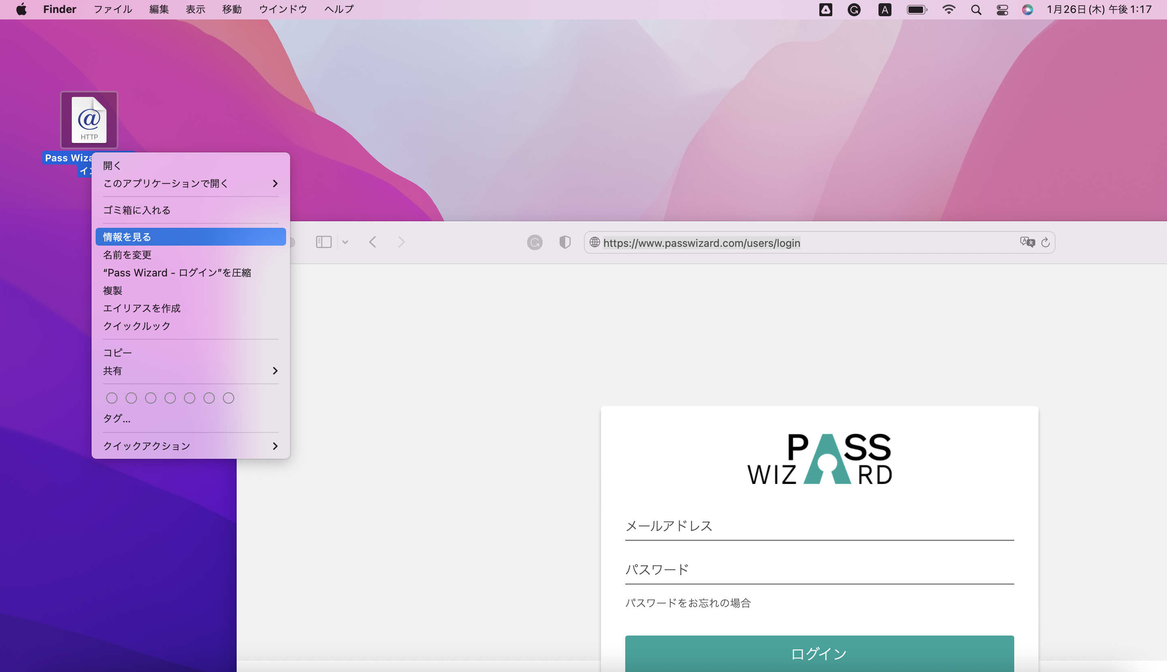The image size is (1167, 672).
Task: Open the input source A icon
Action: pos(885,10)
